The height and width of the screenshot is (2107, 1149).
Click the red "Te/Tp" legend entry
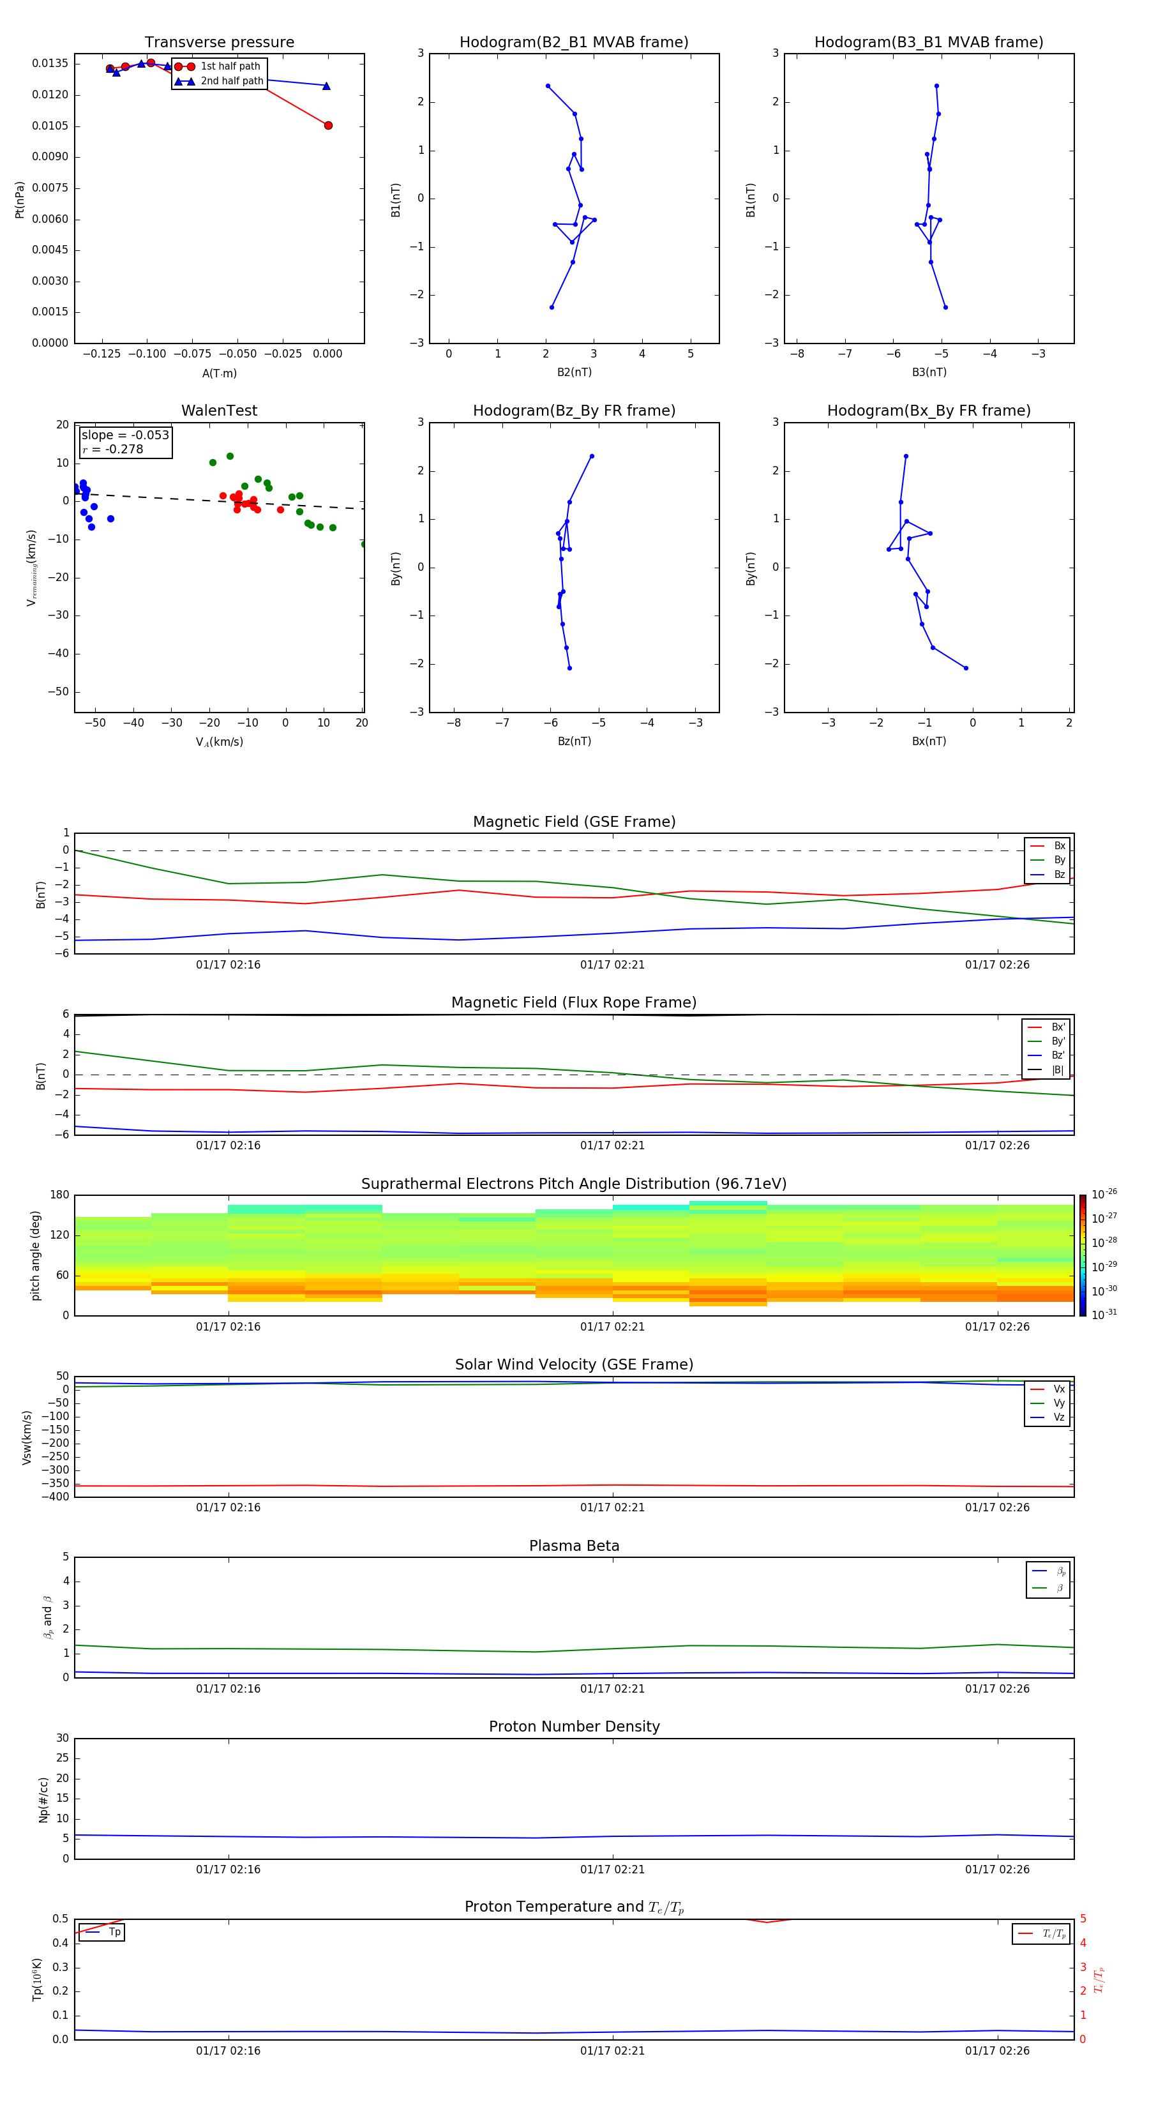(x=1042, y=1933)
